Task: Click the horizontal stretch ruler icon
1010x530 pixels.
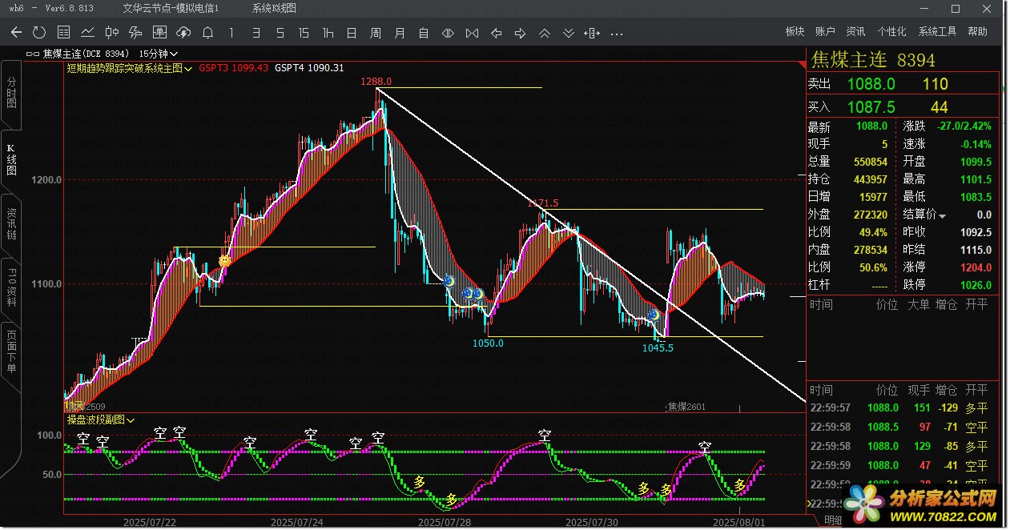Action: point(592,33)
